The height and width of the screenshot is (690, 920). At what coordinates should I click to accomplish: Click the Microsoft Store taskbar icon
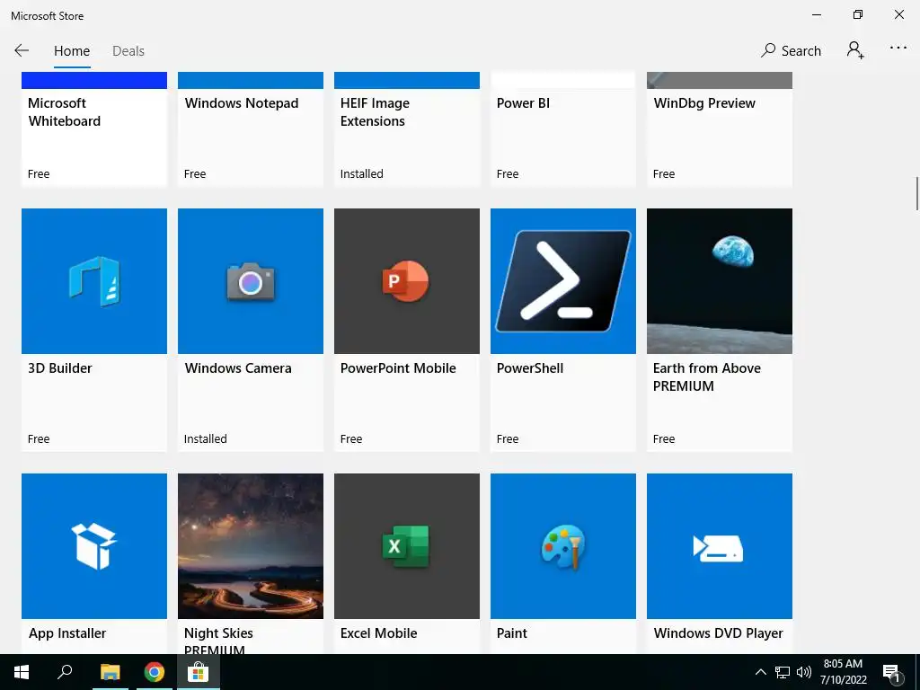[198, 672]
